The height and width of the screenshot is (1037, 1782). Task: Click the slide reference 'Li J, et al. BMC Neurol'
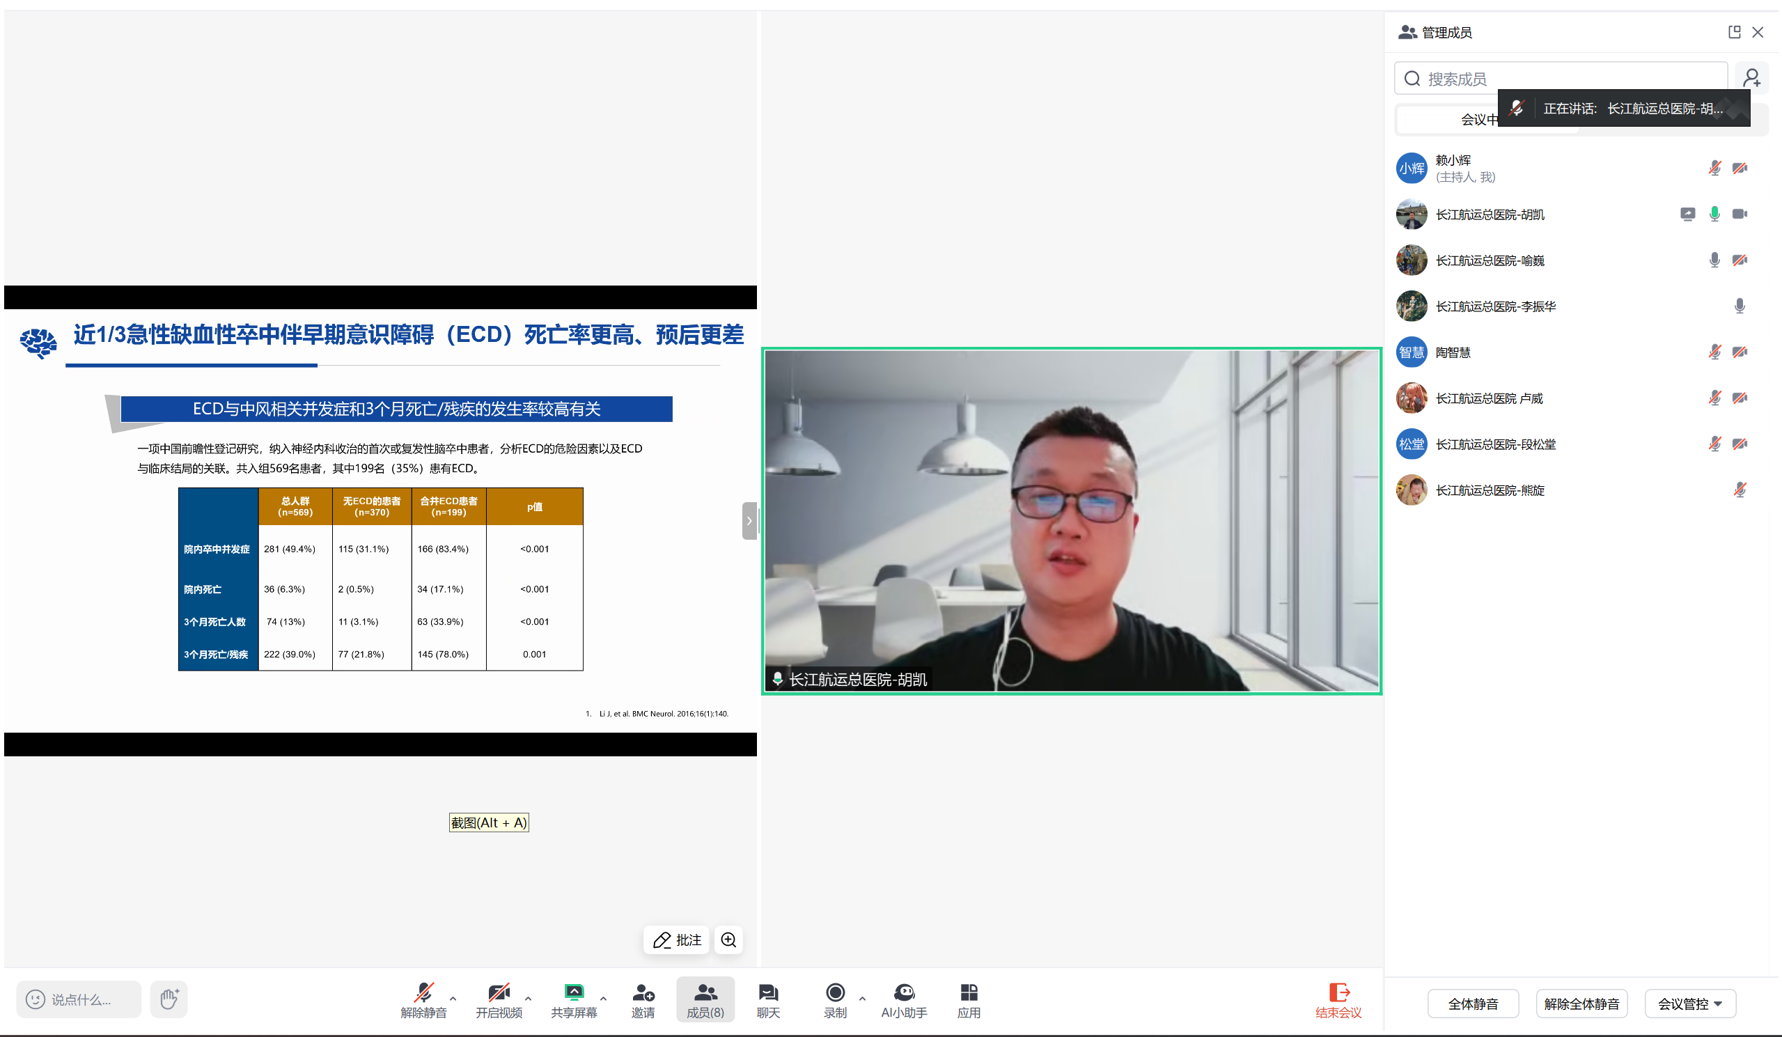coord(663,713)
